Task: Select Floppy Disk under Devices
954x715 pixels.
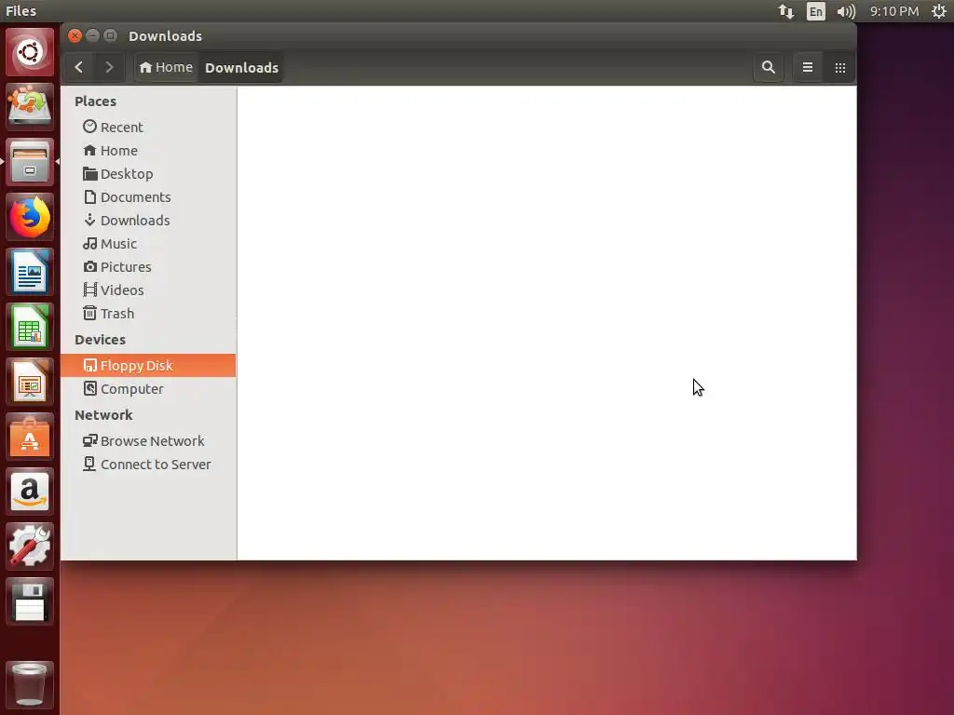Action: [x=148, y=365]
